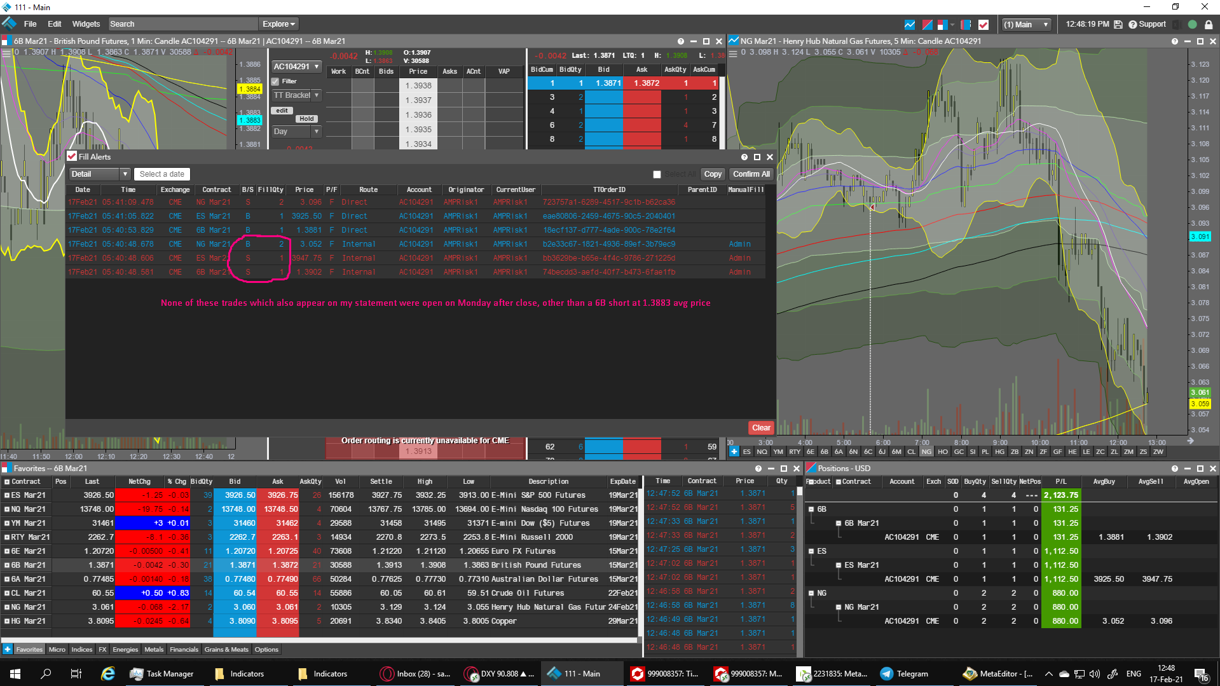
Task: Switch to the Grains & Meats tab
Action: (x=226, y=649)
